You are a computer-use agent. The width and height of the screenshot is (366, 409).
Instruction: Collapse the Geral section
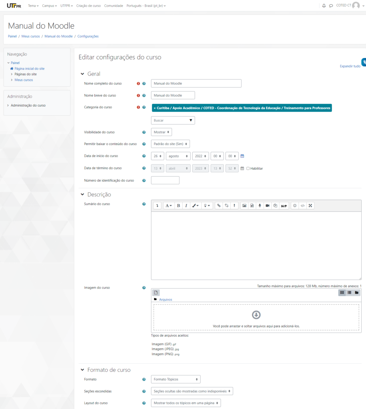click(82, 74)
